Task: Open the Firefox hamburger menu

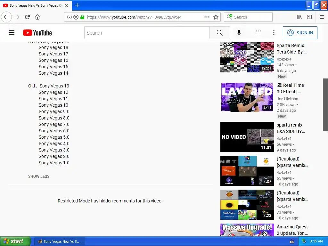Action: pyautogui.click(x=322, y=17)
